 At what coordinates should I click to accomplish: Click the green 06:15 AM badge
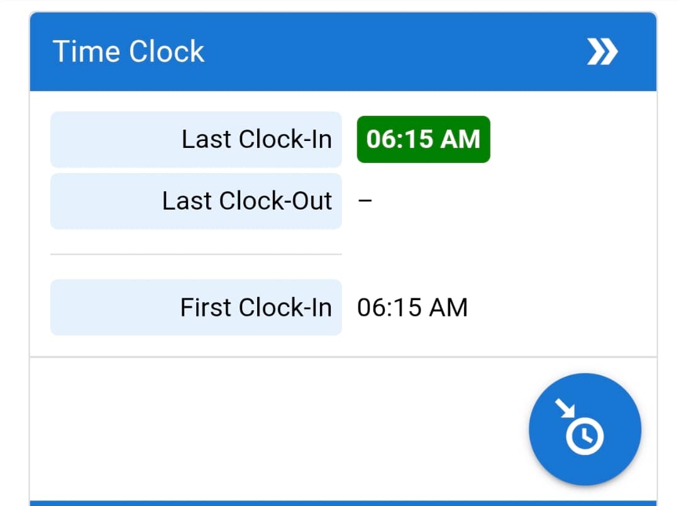(423, 139)
